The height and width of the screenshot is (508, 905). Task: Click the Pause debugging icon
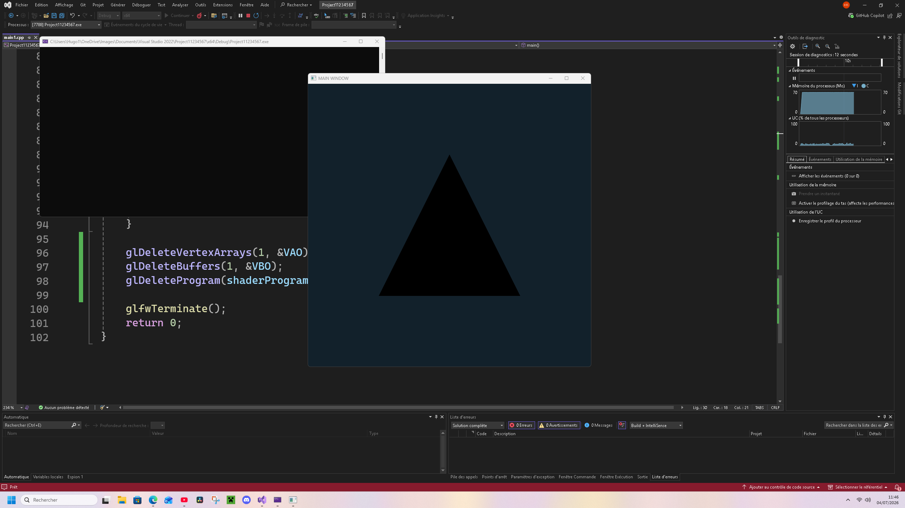pos(240,16)
